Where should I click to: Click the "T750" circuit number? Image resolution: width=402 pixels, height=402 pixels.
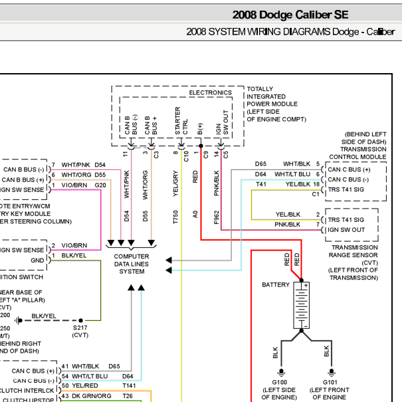click(175, 217)
